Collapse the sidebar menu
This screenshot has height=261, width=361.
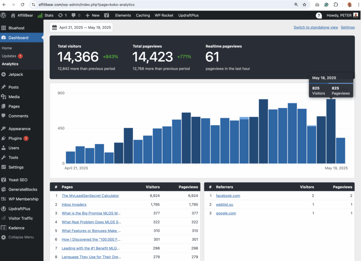(x=22, y=237)
